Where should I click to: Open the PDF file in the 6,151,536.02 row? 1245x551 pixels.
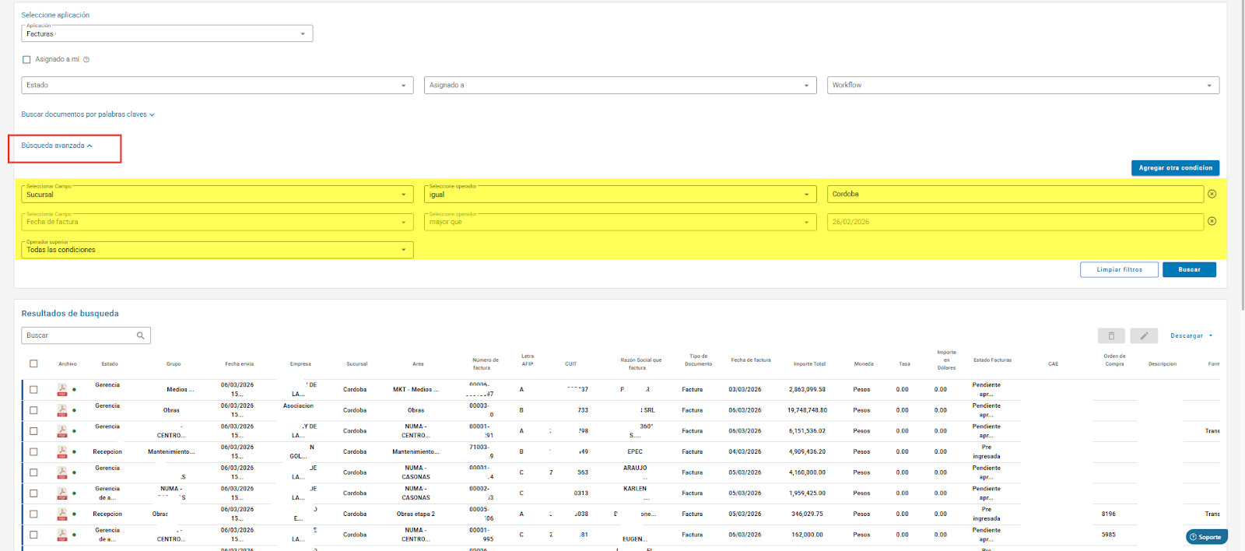[62, 431]
